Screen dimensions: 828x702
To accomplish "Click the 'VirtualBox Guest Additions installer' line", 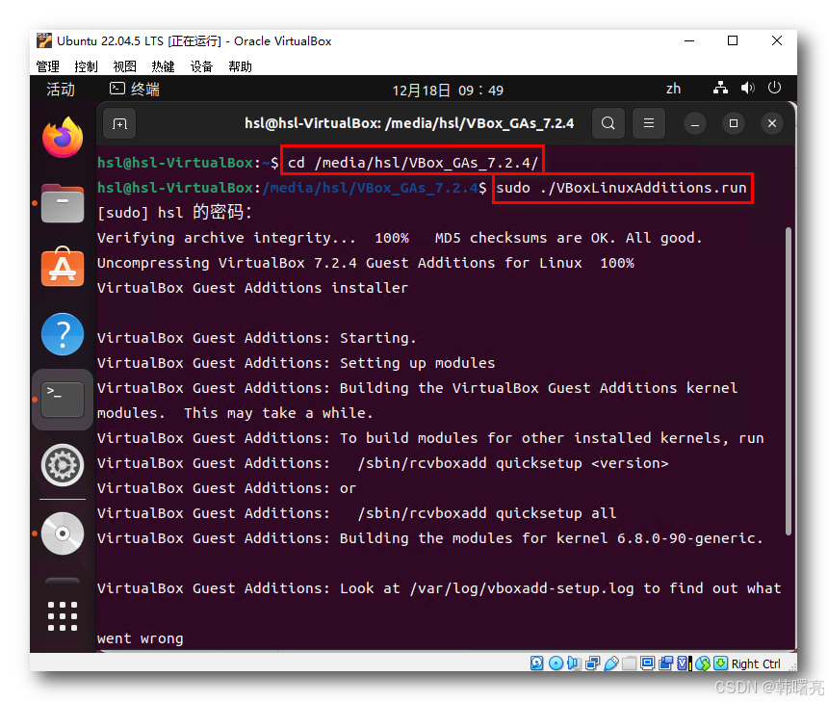I will pos(252,288).
